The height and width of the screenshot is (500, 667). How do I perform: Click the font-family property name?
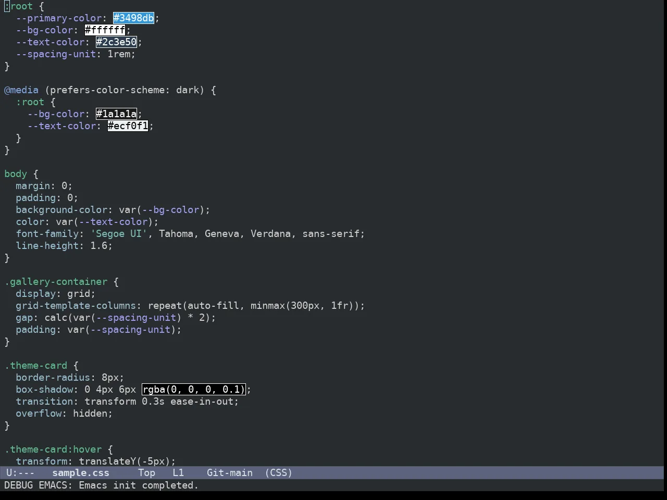click(47, 234)
